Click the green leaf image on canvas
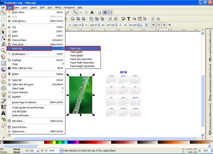 (x=81, y=95)
